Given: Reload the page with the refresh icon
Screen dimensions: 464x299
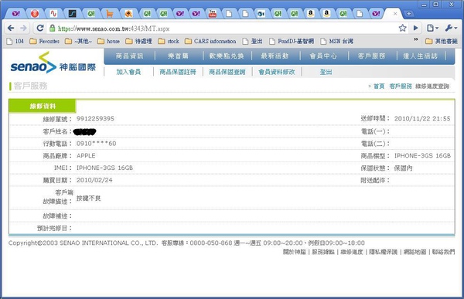Looking at the screenshot, I should [40, 28].
